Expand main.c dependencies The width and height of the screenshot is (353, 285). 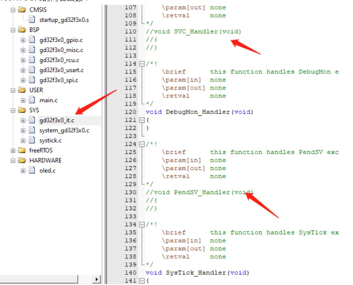click(23, 101)
